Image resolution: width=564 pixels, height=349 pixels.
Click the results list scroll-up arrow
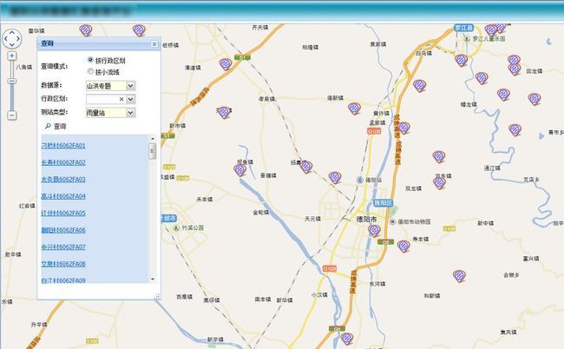point(153,139)
